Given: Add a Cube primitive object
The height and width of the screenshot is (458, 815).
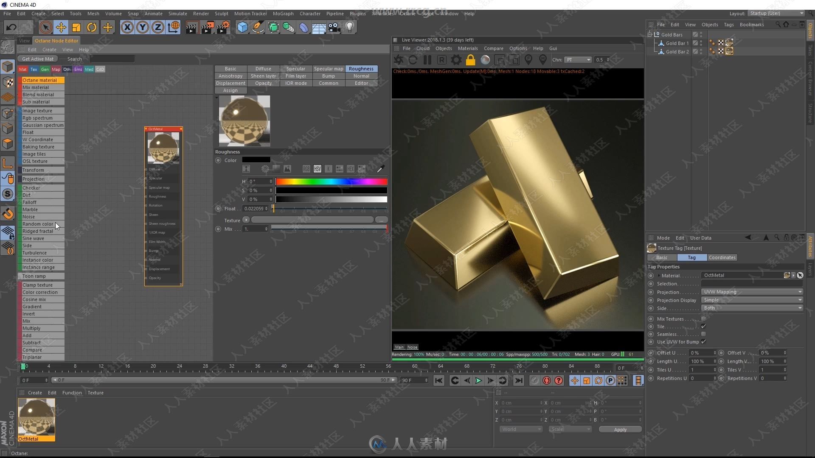Looking at the screenshot, I should [x=242, y=28].
